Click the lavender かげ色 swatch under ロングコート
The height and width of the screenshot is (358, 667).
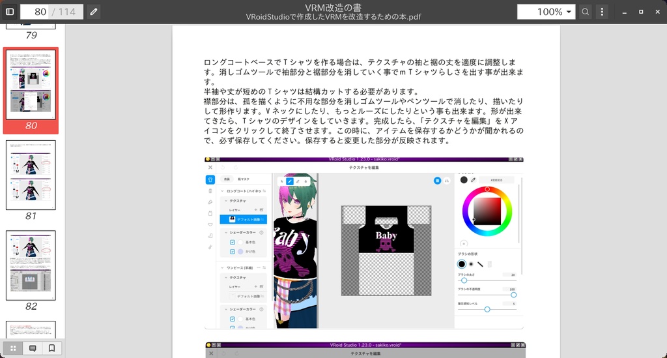pyautogui.click(x=240, y=252)
